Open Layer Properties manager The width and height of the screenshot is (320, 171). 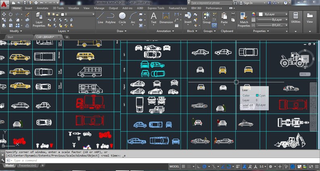(x=39, y=20)
